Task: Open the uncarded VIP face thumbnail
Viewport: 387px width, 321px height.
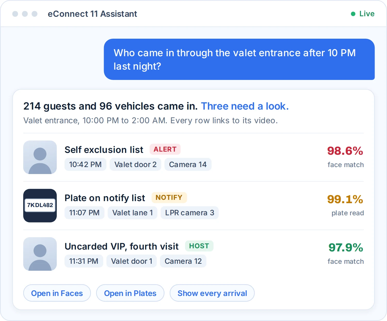Action: click(x=40, y=254)
